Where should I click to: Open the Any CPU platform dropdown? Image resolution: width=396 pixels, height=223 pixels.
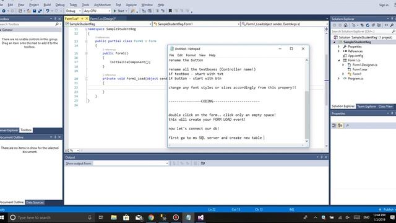[x=97, y=11]
